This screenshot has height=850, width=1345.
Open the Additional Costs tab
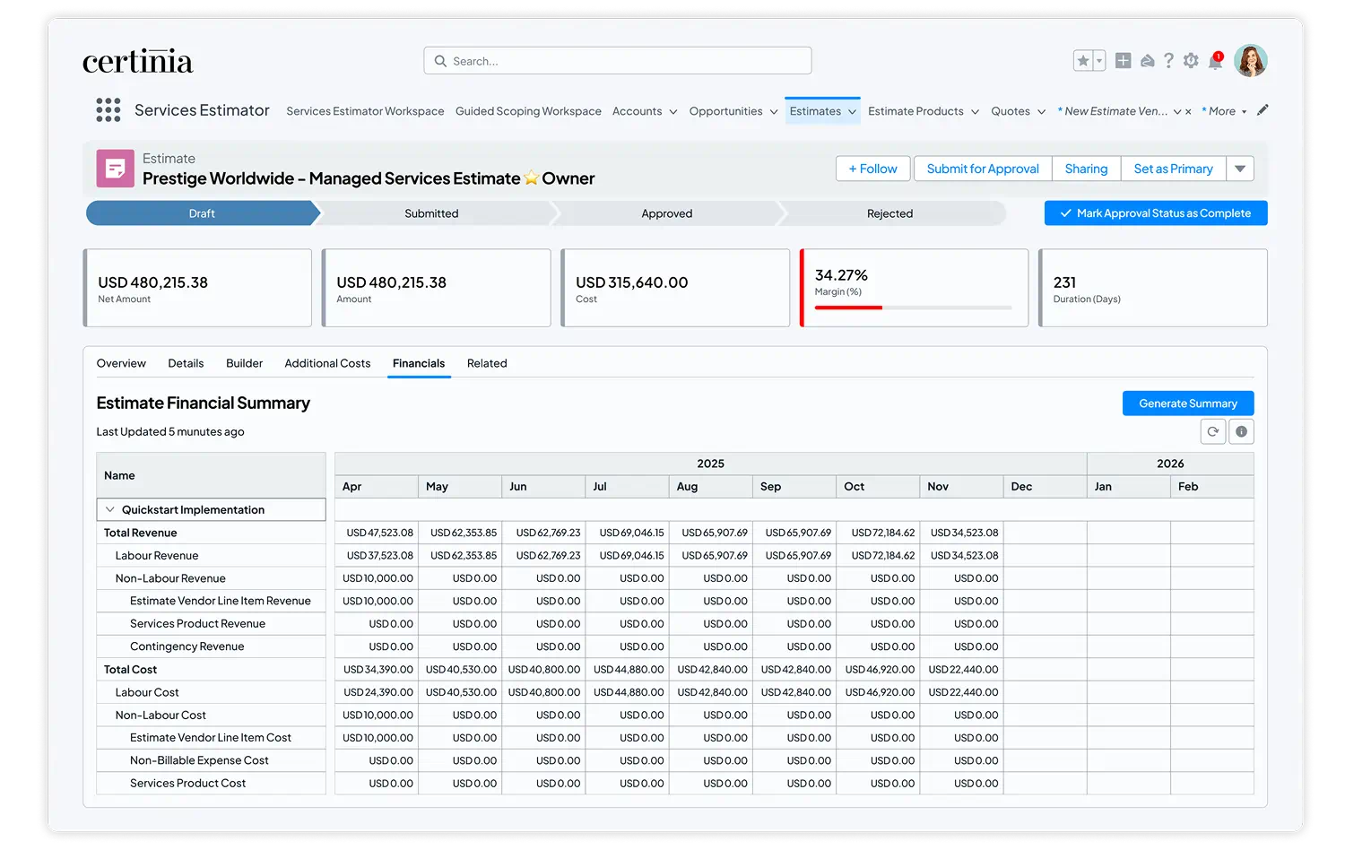327,363
